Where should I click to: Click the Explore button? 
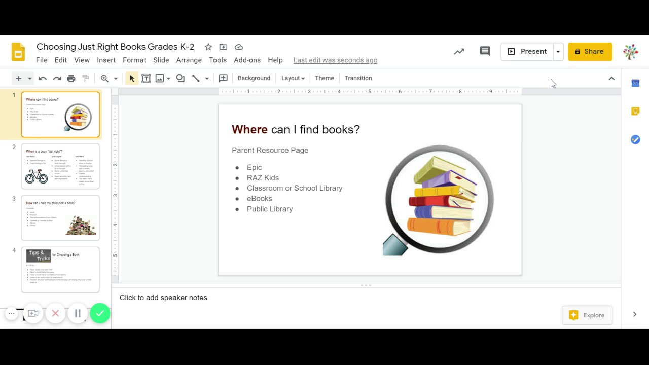point(587,315)
